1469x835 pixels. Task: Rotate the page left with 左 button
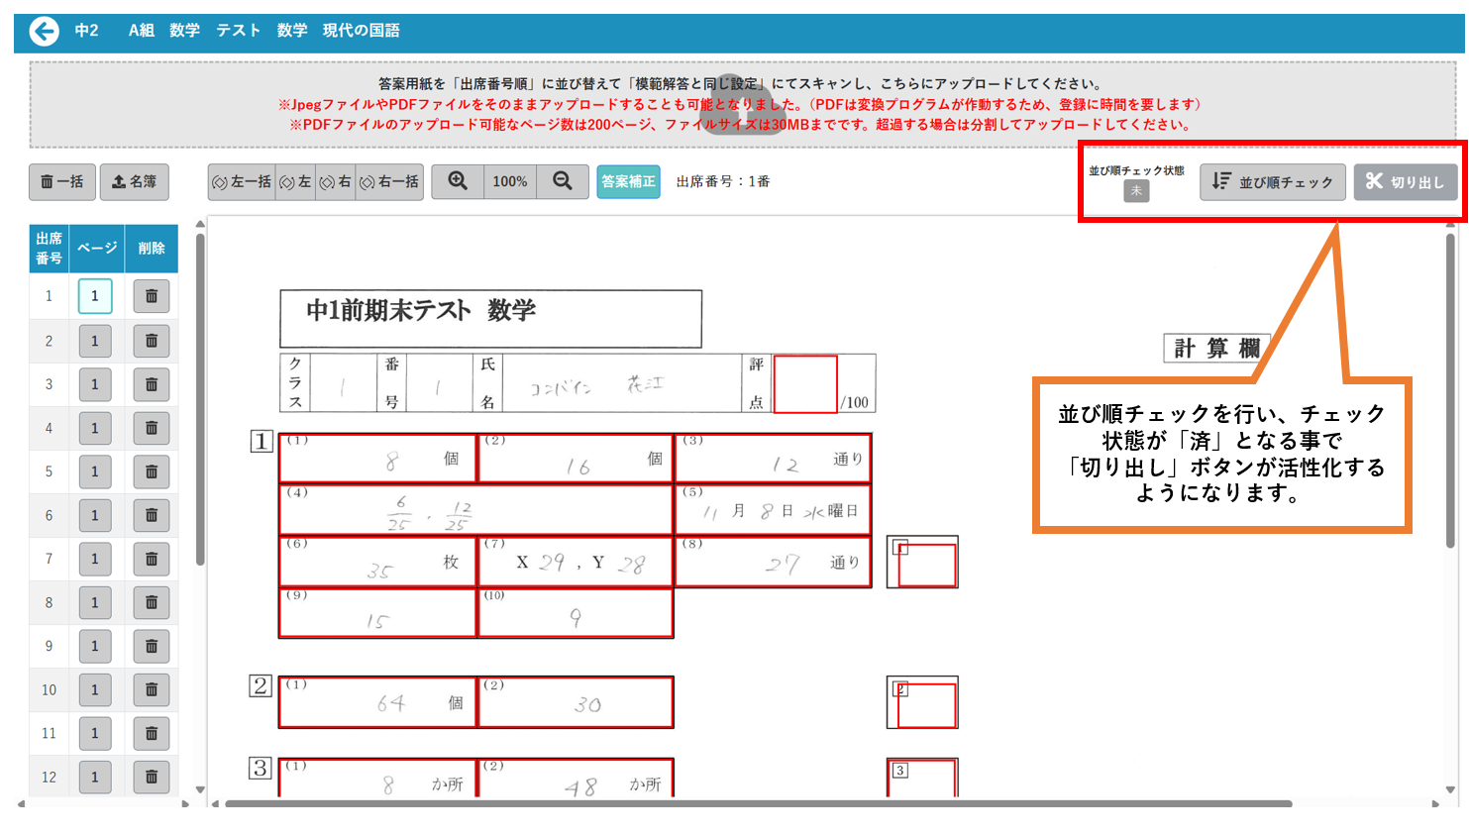point(295,182)
